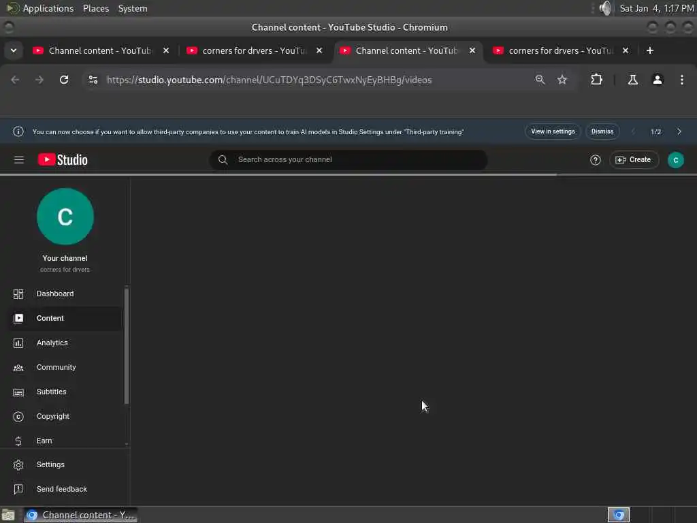The width and height of the screenshot is (697, 523).
Task: Go forward in the browser
Action: [x=39, y=80]
